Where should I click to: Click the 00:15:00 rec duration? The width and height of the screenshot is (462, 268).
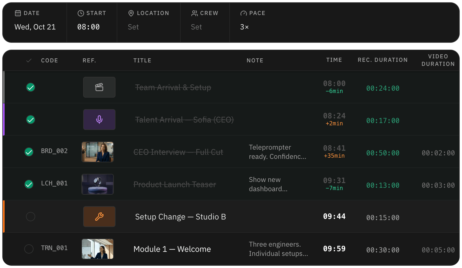(383, 218)
